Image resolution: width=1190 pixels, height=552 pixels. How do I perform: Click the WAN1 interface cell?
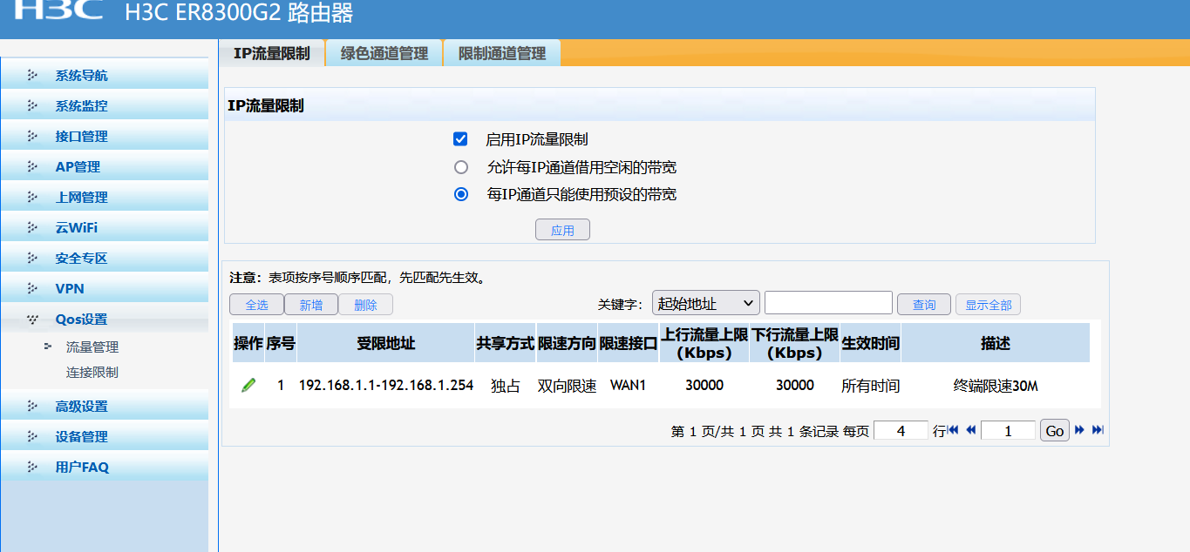[x=628, y=385]
